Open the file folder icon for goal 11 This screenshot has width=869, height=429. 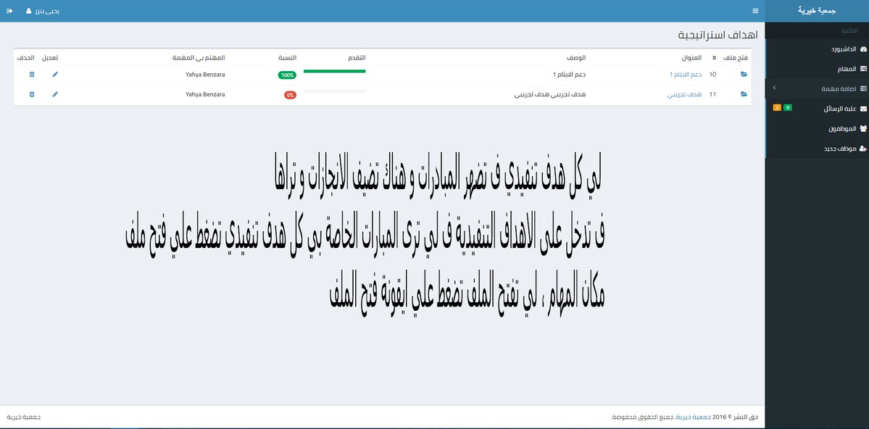[x=744, y=95]
